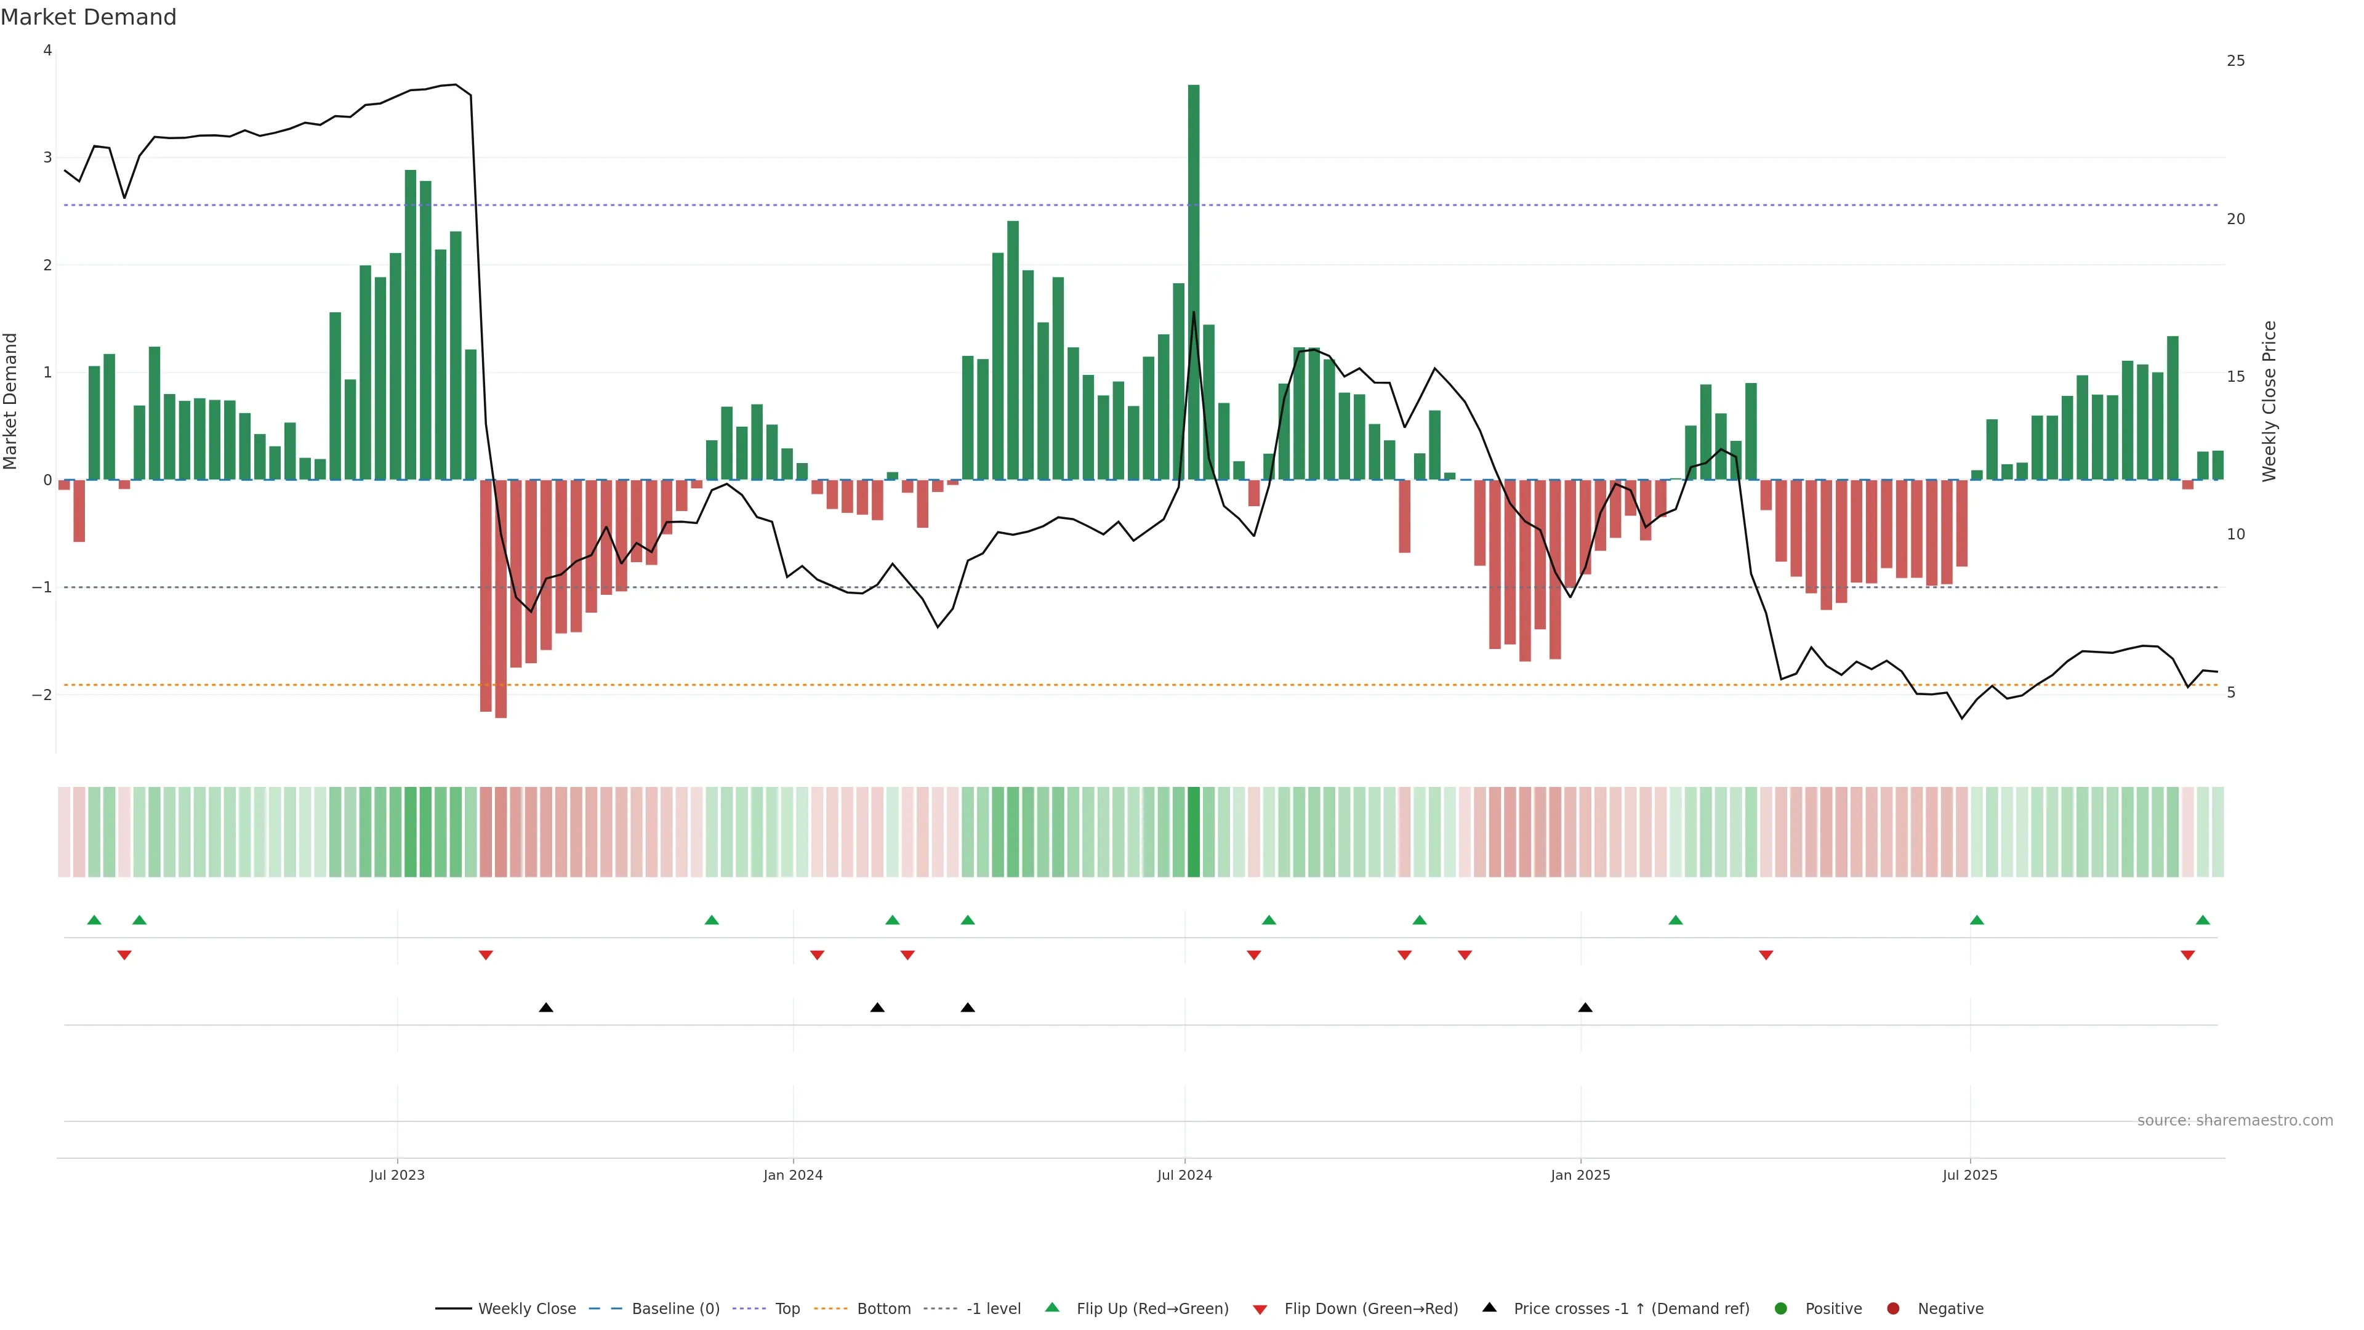Click the Market Demand chart title
This screenshot has height=1330, width=2364.
[x=88, y=17]
